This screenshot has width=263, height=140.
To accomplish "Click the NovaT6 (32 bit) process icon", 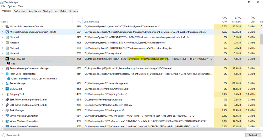I will (x=7, y=59).
